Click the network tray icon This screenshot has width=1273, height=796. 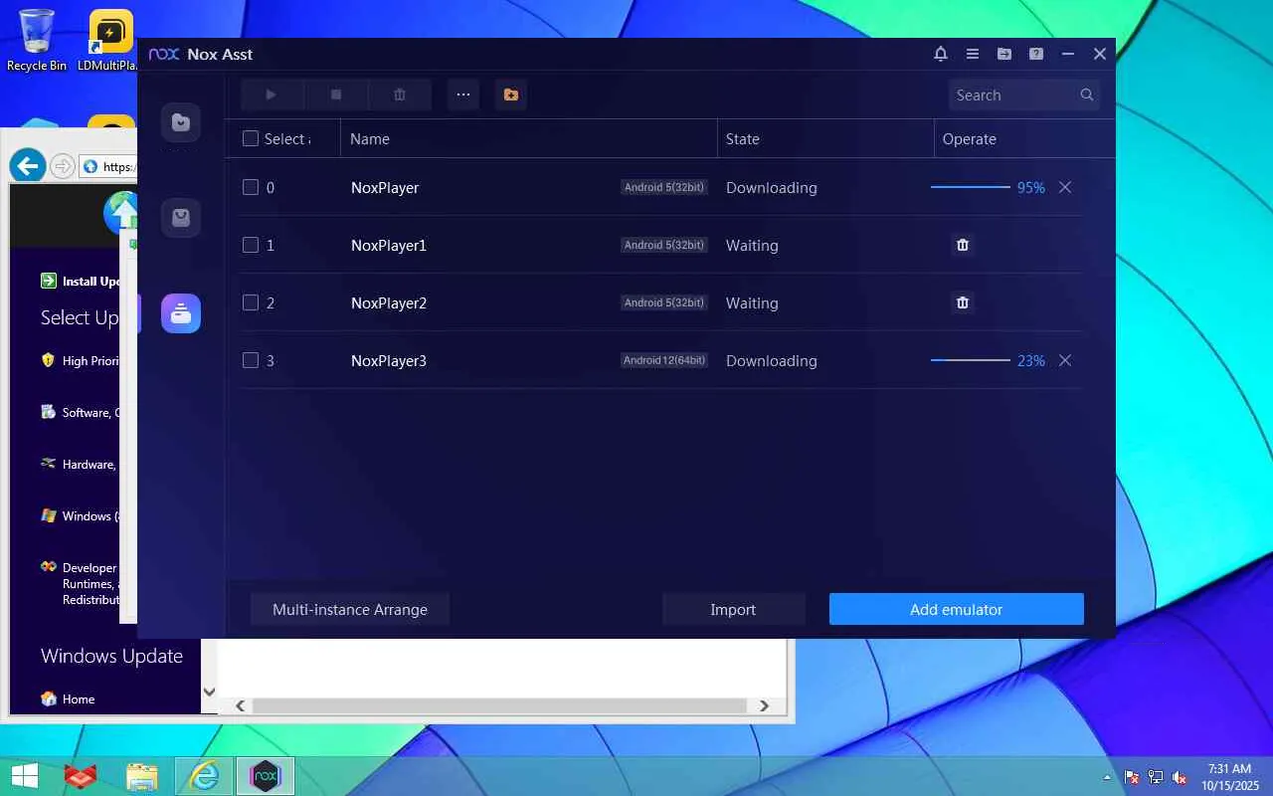(x=1156, y=777)
